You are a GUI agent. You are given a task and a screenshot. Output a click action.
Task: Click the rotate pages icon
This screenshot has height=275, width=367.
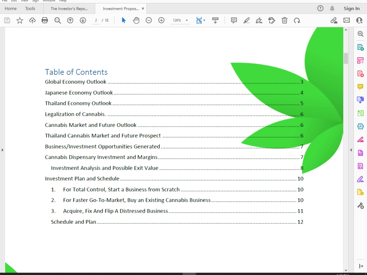(x=297, y=20)
